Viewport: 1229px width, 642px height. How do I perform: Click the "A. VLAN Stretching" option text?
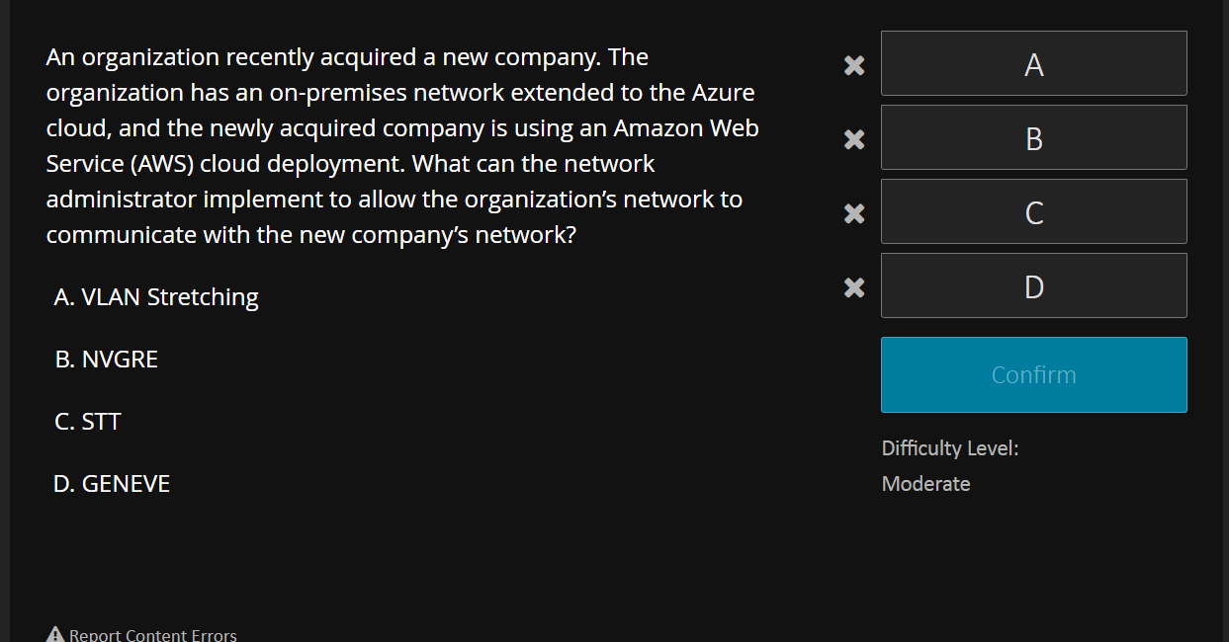(155, 296)
